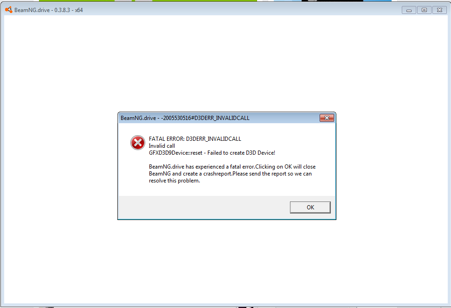This screenshot has width=451, height=308.
Task: Click the orange BeamNG.drive logo icon
Action: (9, 10)
